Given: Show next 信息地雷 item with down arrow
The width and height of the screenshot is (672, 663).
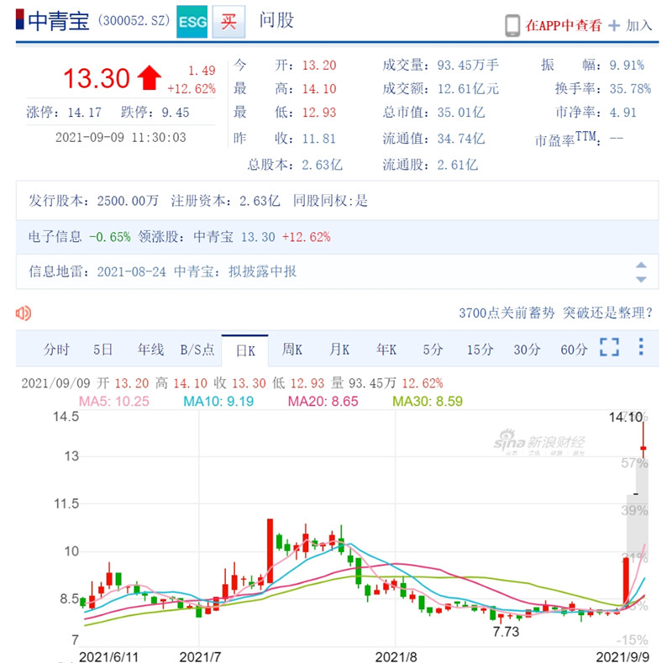Looking at the screenshot, I should 641,279.
